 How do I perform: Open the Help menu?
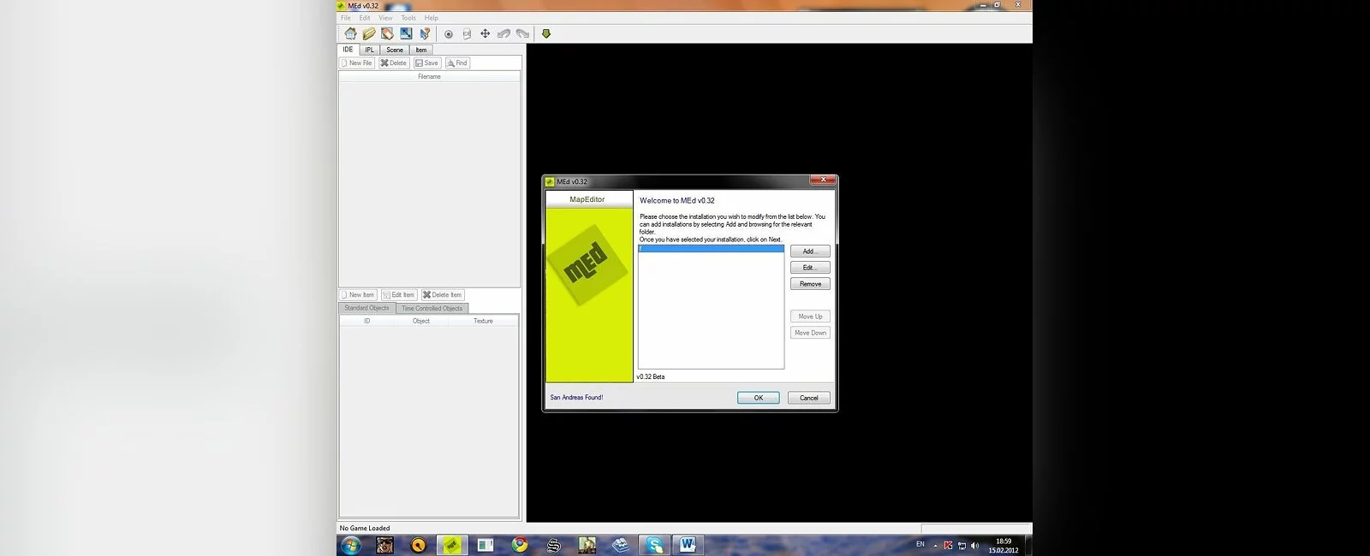[432, 18]
